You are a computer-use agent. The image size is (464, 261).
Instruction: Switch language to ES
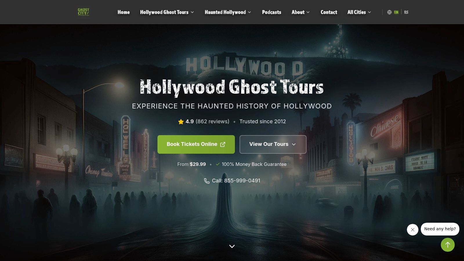(406, 12)
